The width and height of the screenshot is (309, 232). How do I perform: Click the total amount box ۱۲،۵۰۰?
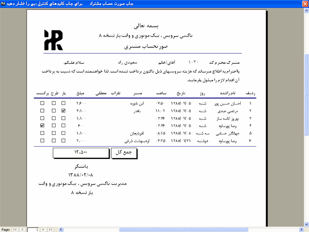81,153
